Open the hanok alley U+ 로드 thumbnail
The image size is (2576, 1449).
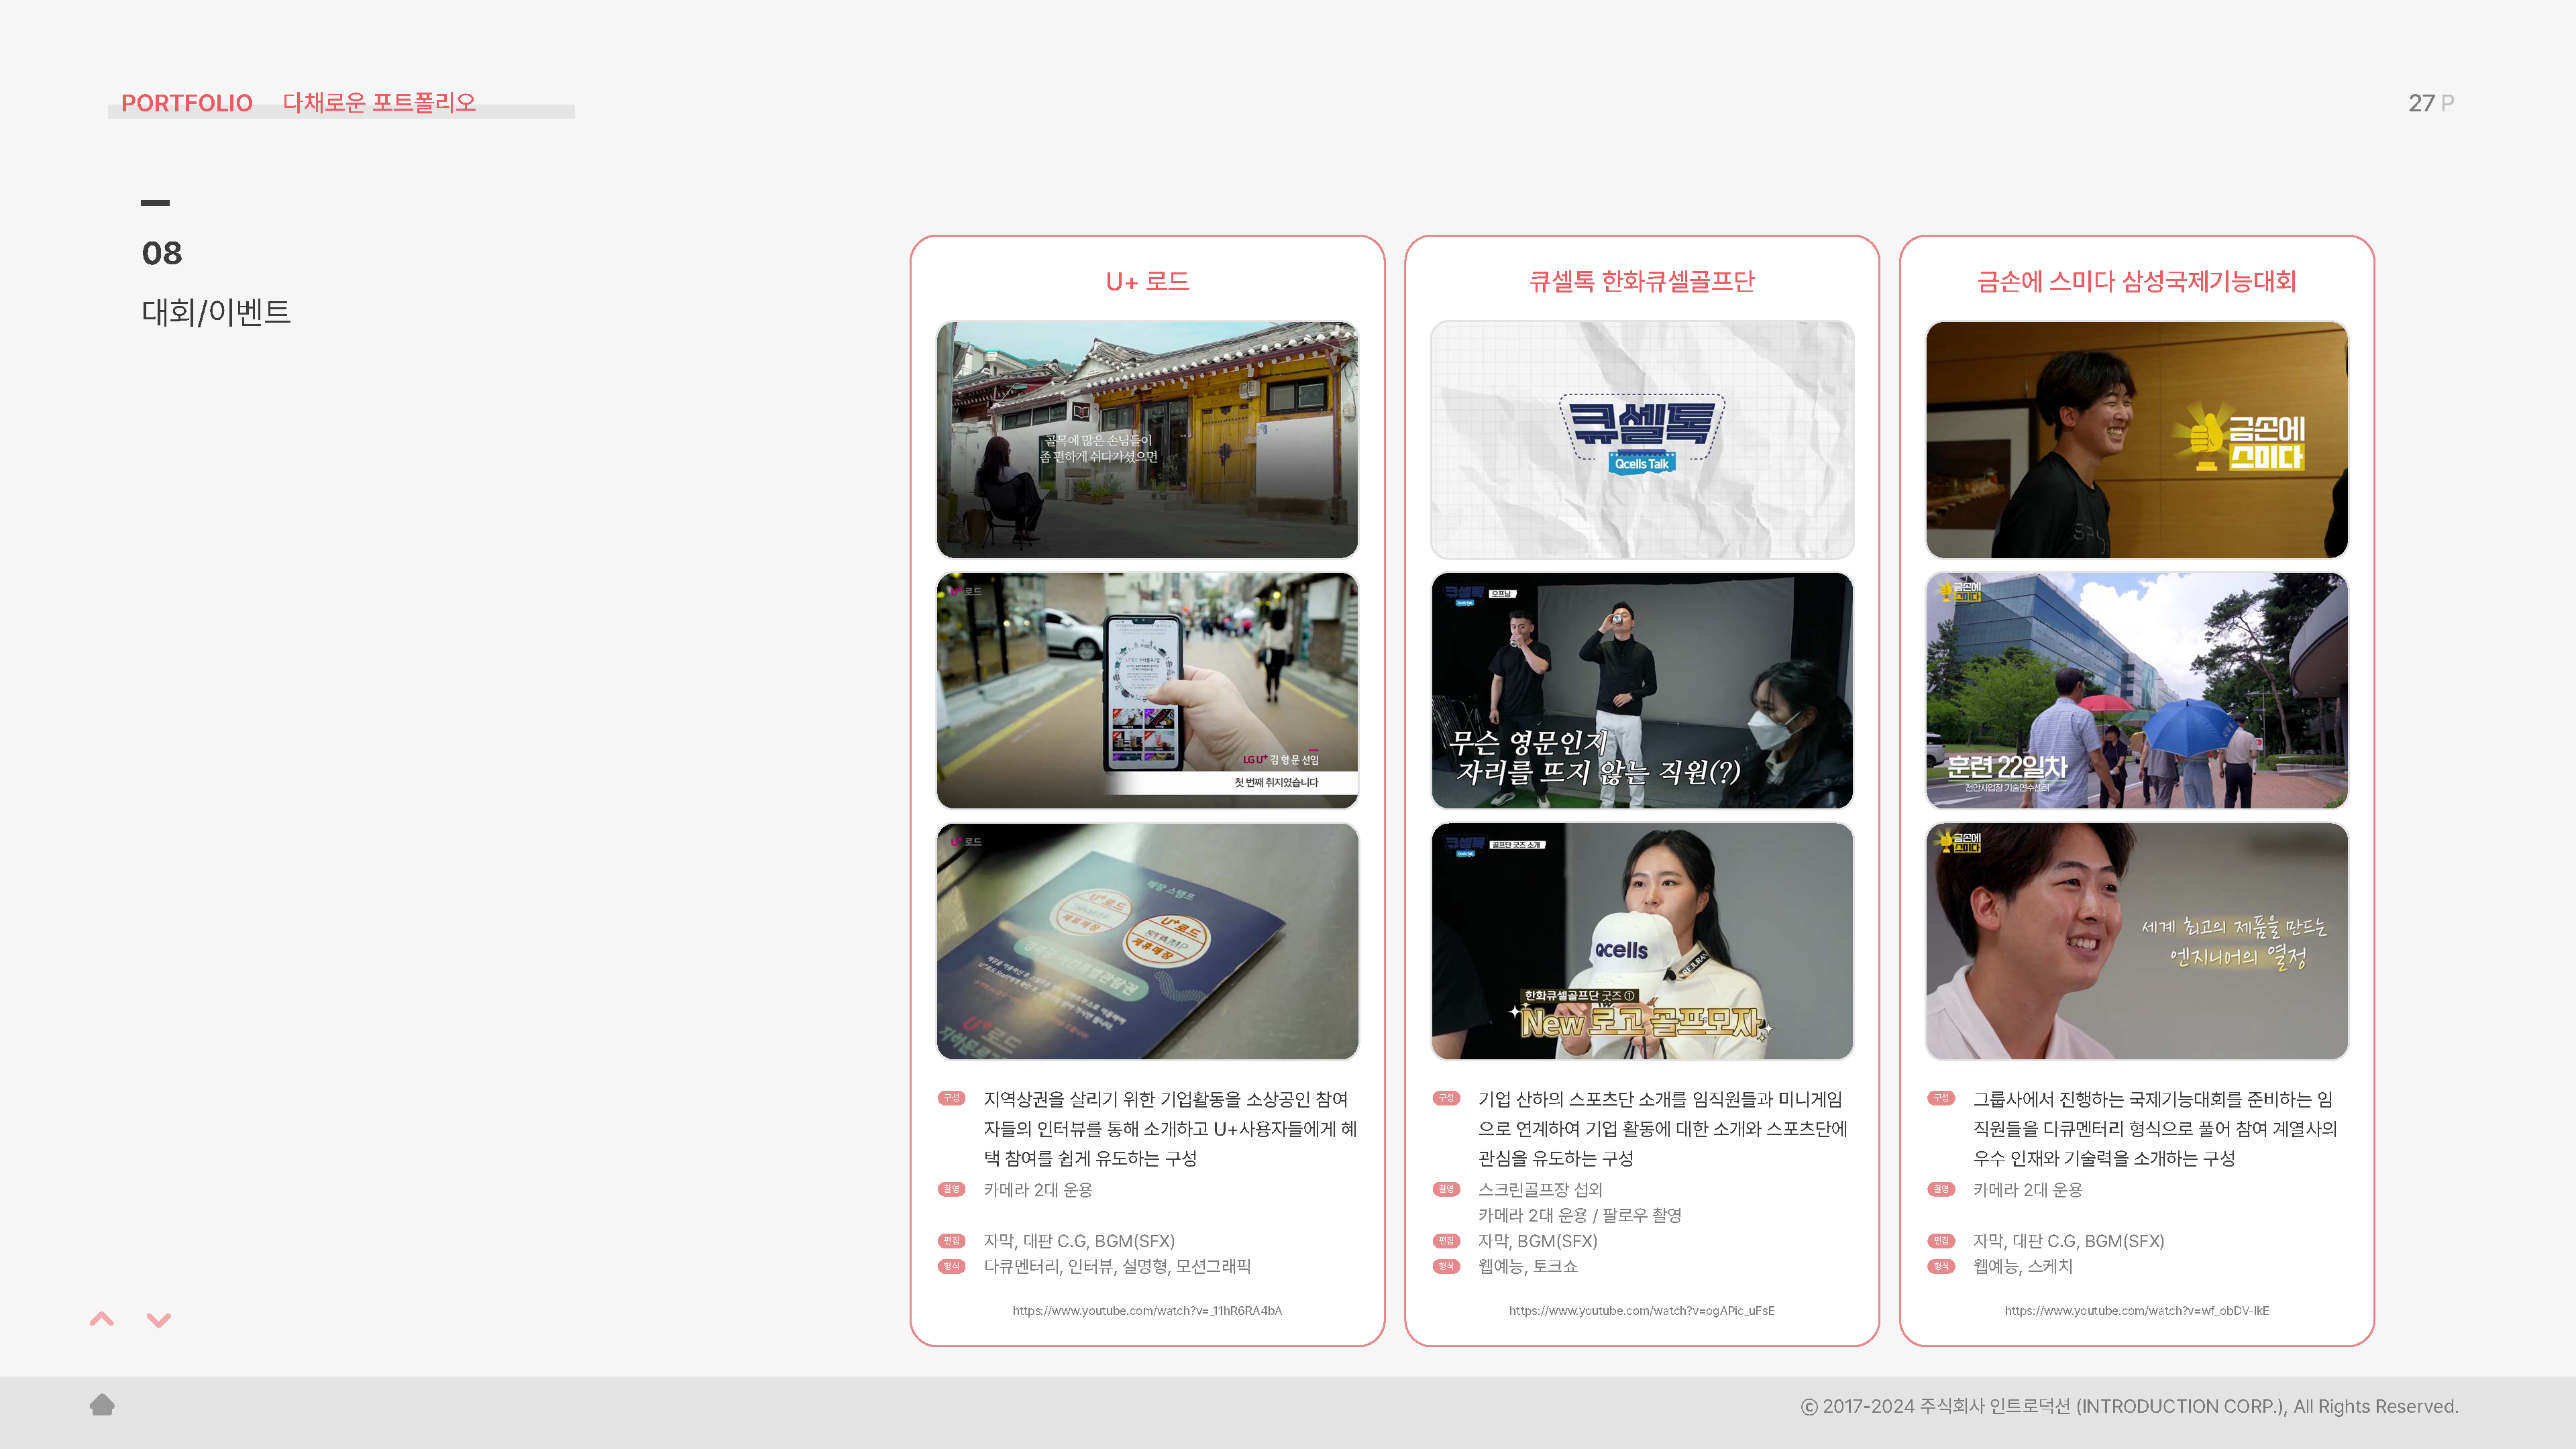tap(1147, 440)
